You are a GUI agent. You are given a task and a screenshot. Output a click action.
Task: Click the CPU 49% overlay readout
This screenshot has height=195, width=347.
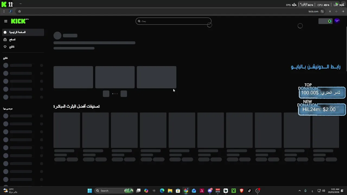(323, 5)
